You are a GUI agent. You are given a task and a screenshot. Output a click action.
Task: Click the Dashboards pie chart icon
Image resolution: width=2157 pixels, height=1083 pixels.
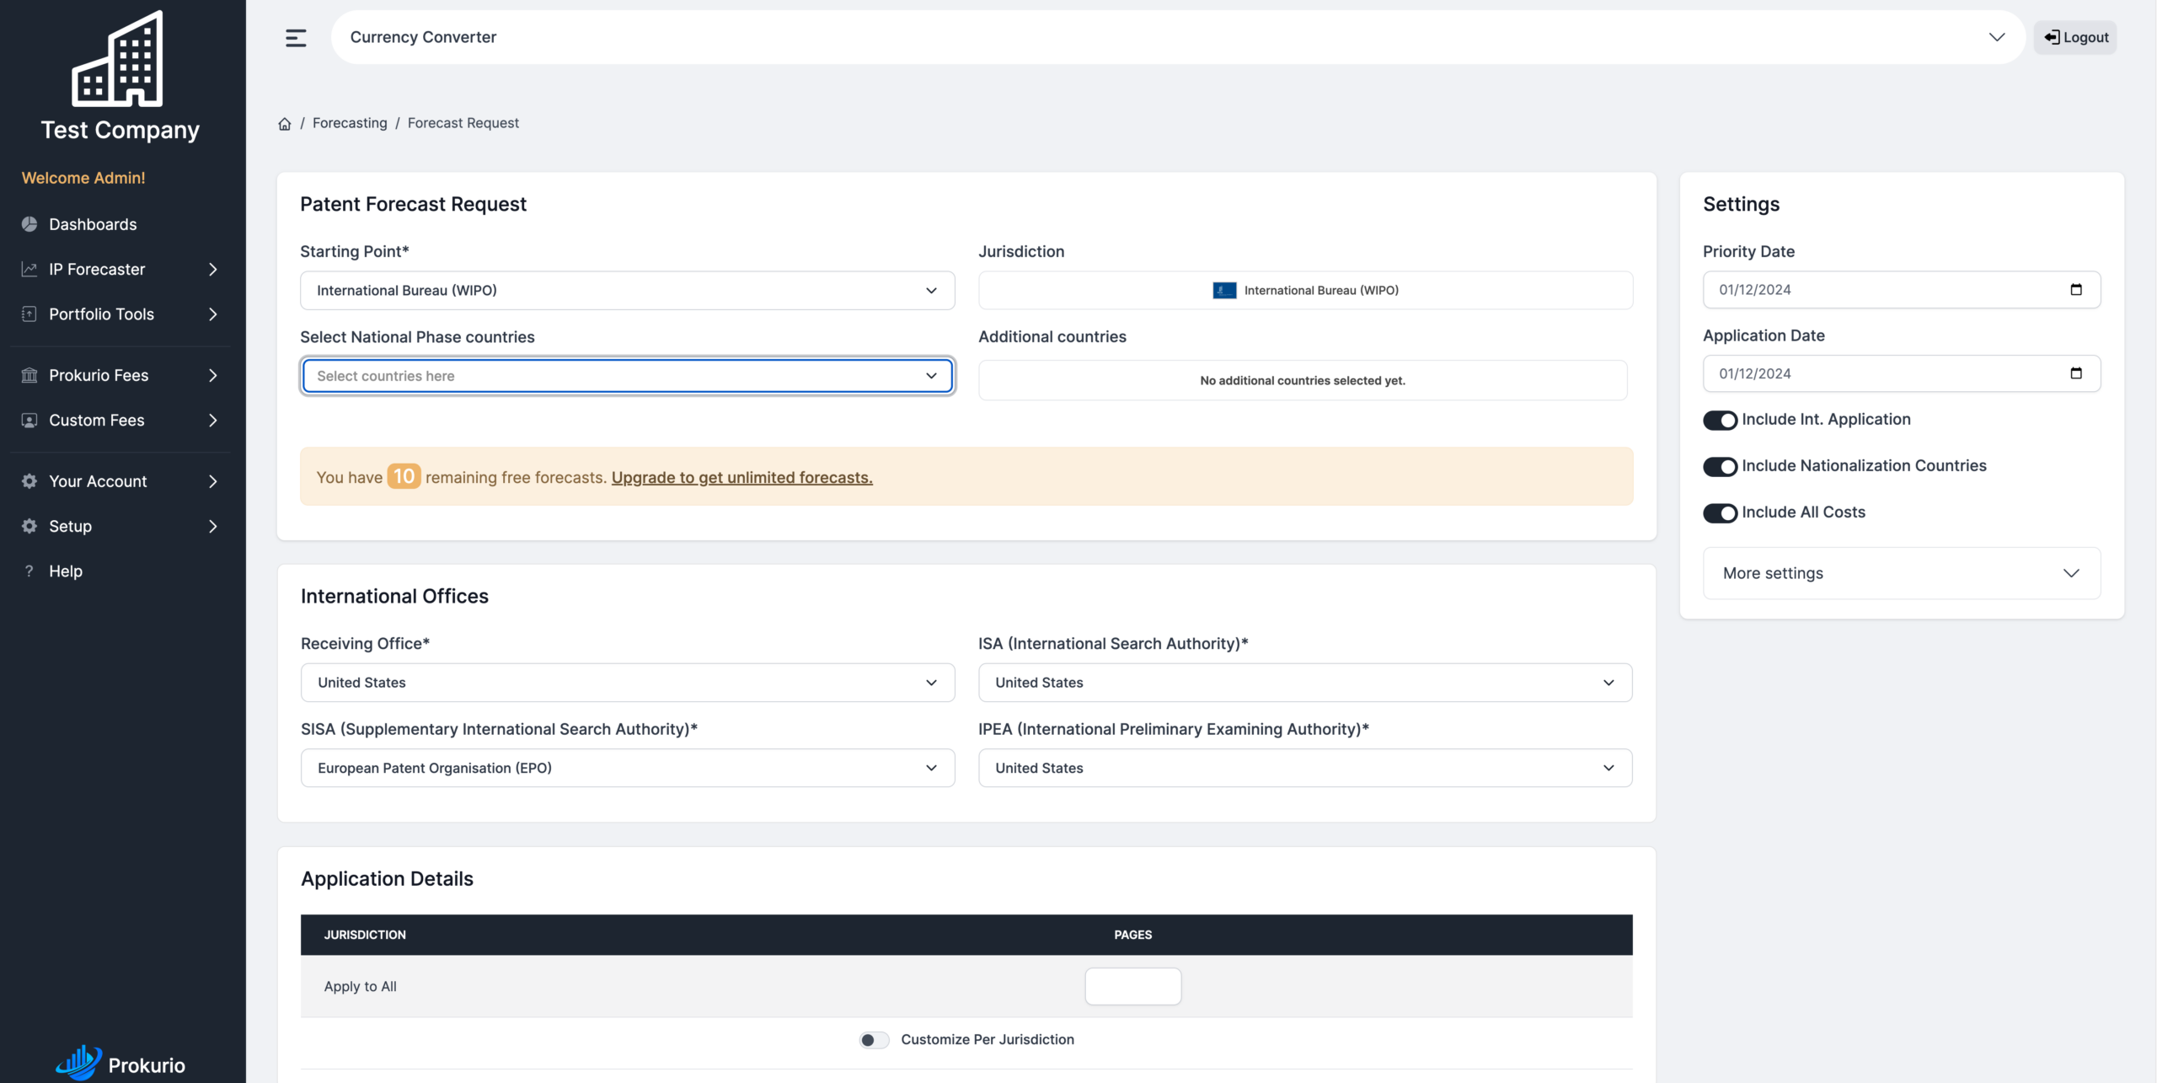coord(29,224)
